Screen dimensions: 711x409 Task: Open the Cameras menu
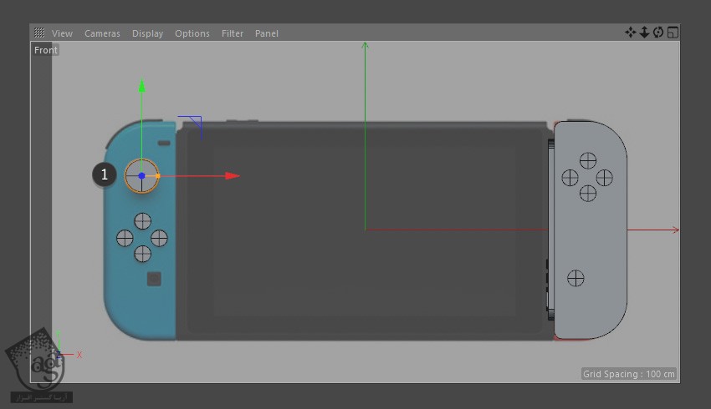102,33
